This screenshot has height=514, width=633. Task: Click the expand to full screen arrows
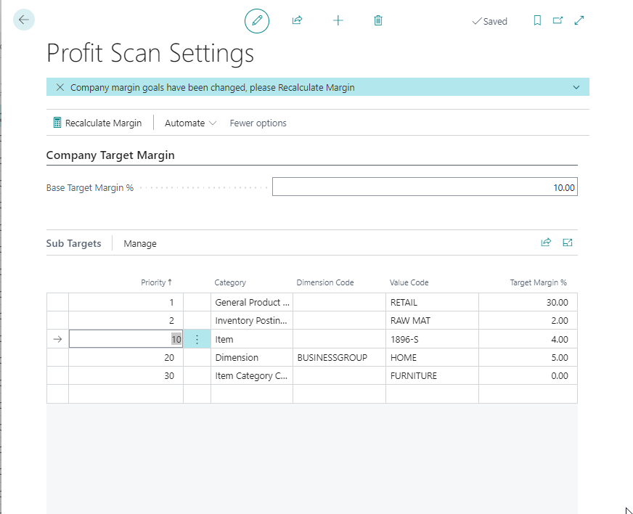tap(579, 21)
